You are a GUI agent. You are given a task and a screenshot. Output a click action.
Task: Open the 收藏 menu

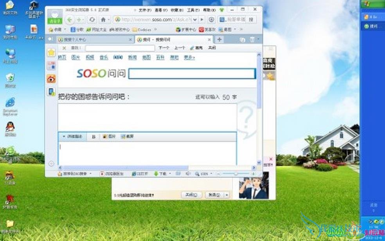[x=177, y=10]
